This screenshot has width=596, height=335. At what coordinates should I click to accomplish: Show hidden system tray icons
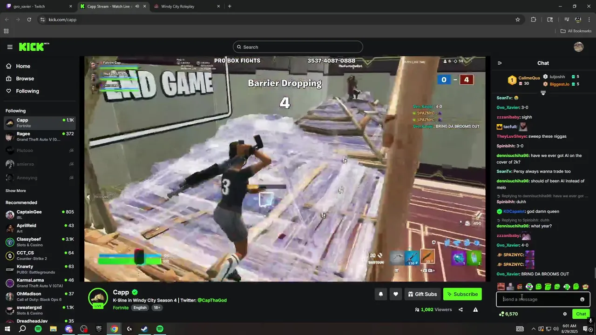[533, 329]
